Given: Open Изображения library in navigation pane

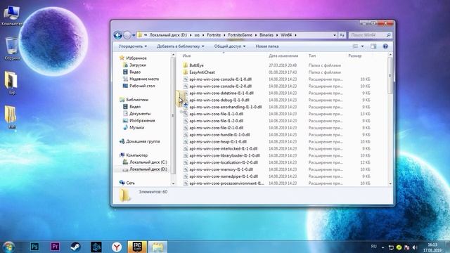Looking at the screenshot, I should click(x=142, y=120).
